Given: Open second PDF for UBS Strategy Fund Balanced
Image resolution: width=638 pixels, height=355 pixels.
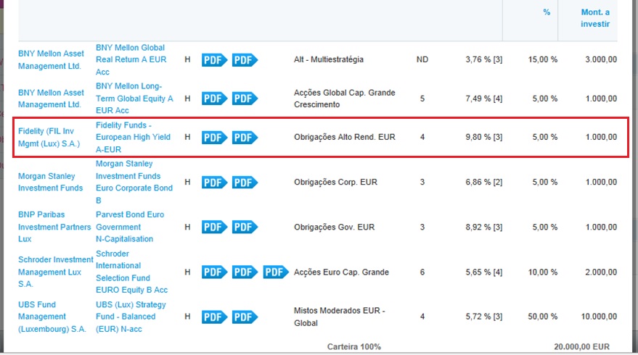Looking at the screenshot, I should (245, 317).
